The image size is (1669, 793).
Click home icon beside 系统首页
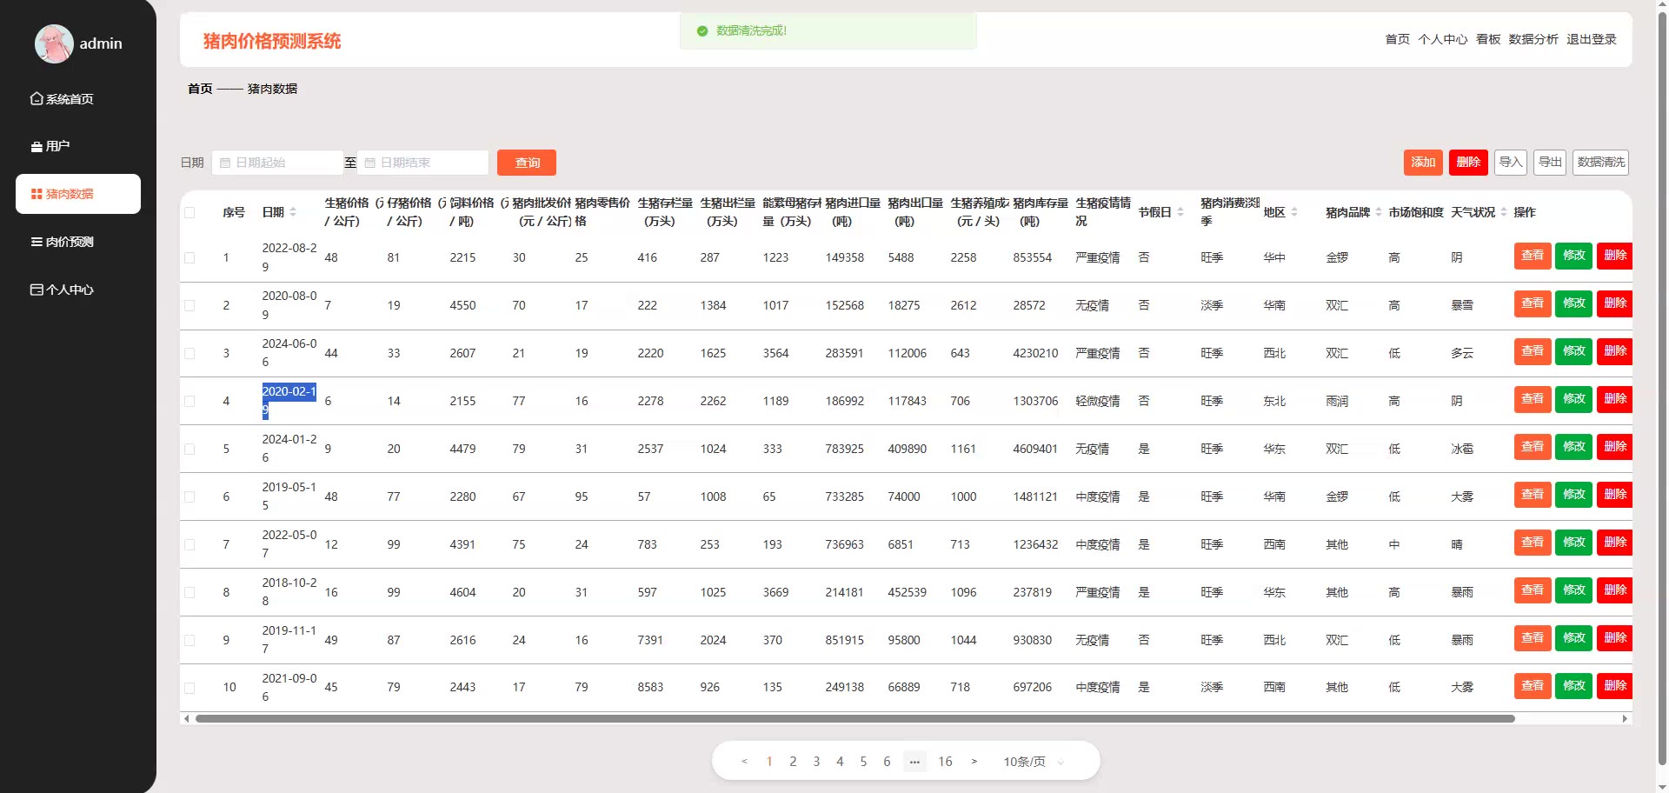[x=37, y=99]
